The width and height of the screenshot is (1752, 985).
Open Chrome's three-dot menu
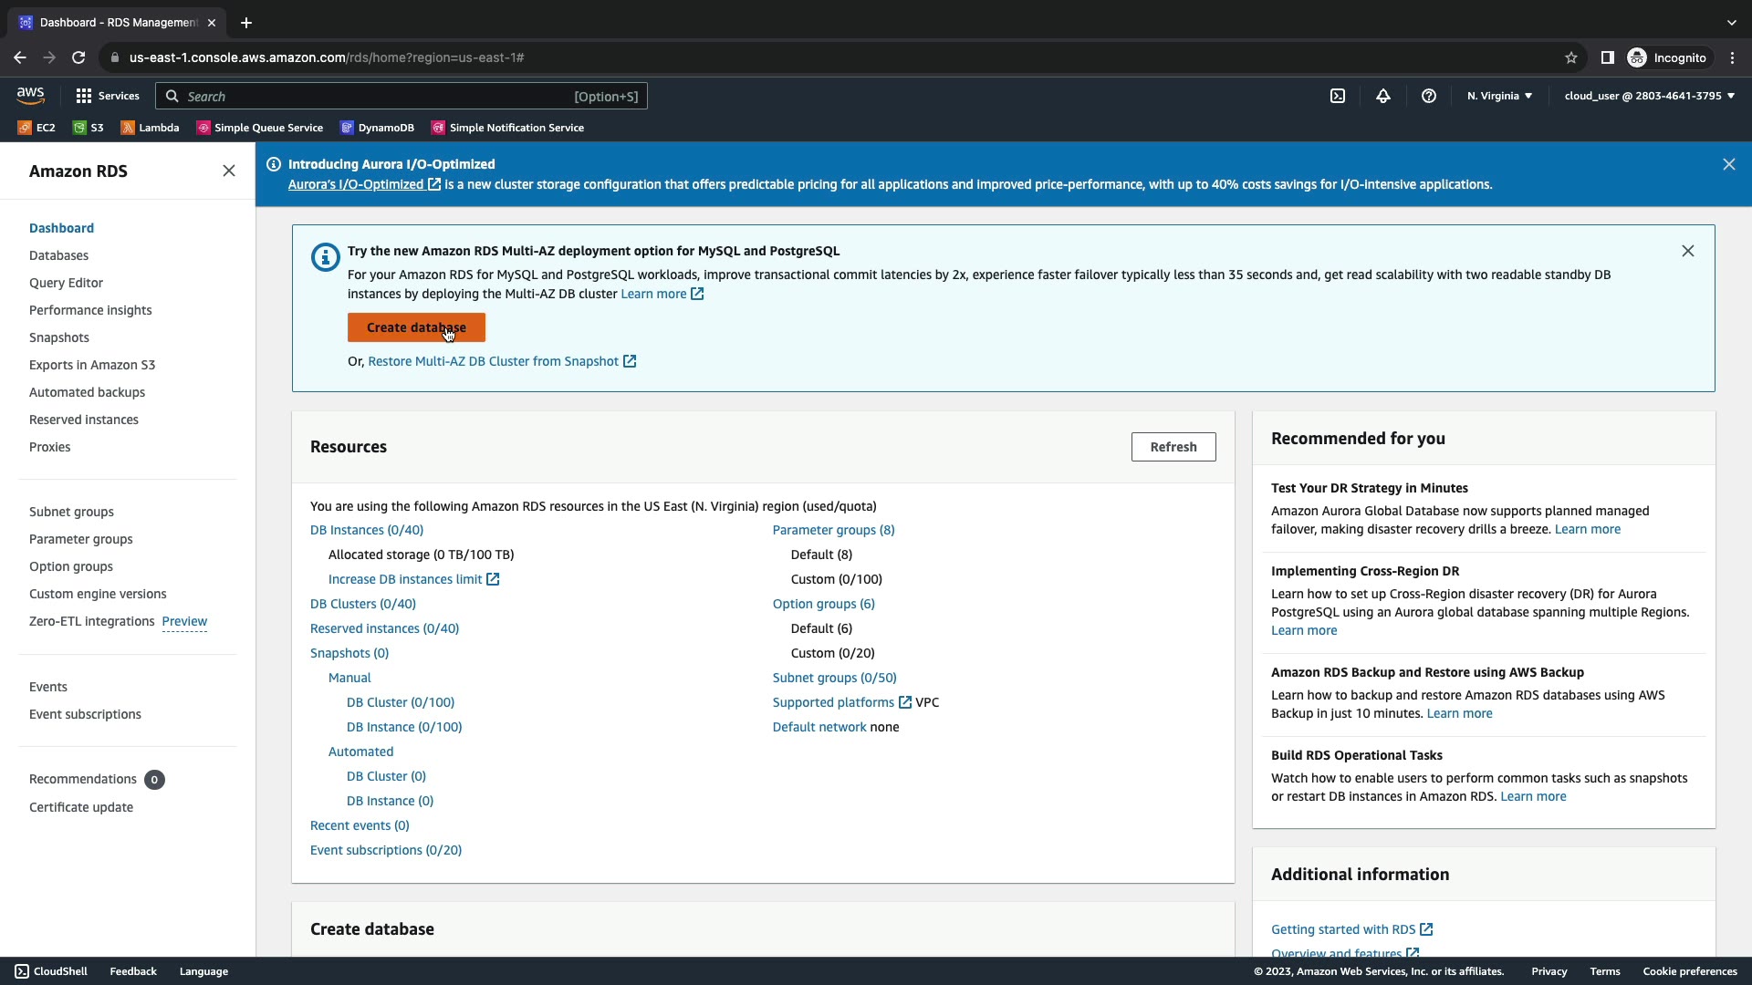click(1732, 57)
